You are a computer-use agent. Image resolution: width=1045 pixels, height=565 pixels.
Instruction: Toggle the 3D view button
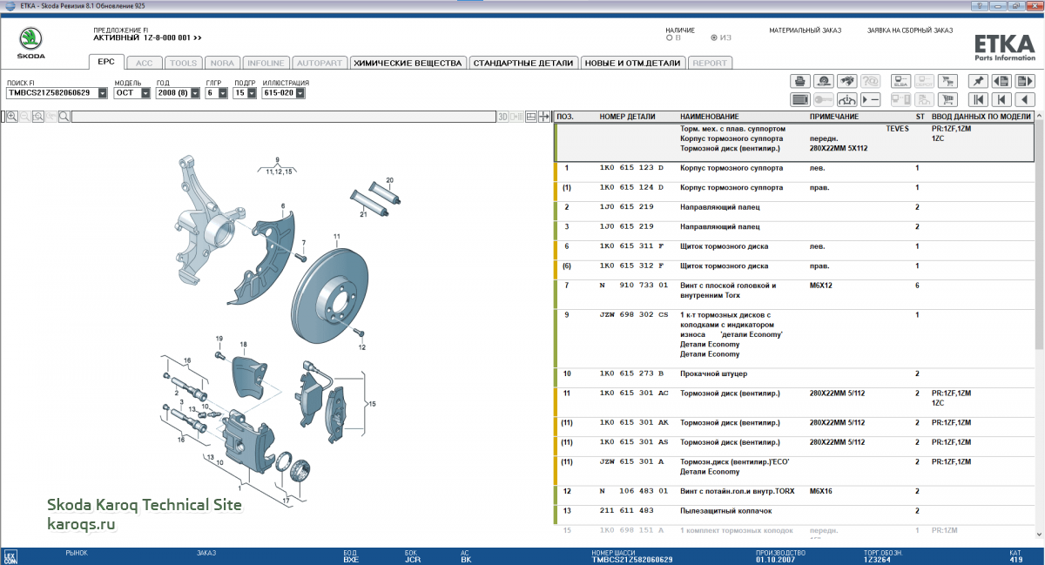pos(502,116)
